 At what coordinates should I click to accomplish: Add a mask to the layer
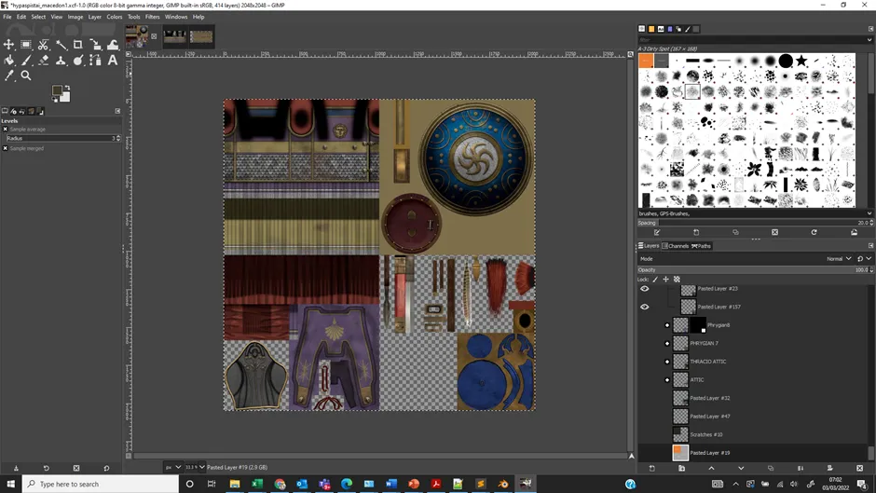[829, 468]
